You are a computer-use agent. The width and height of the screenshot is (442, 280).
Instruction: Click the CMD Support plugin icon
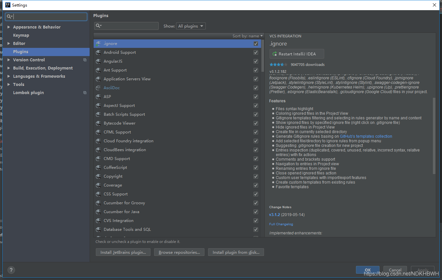coord(98,159)
